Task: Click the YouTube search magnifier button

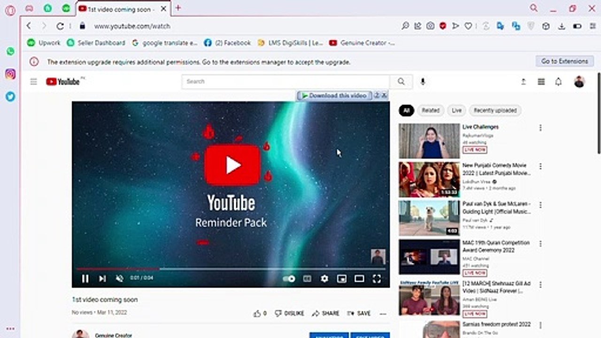Action: pyautogui.click(x=401, y=81)
